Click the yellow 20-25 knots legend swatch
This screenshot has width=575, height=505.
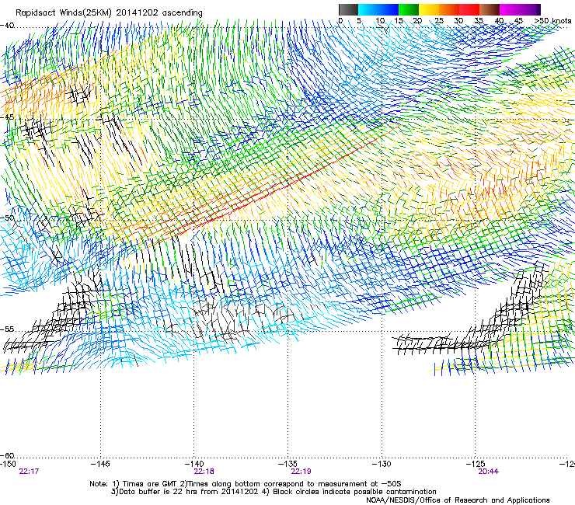click(429, 9)
